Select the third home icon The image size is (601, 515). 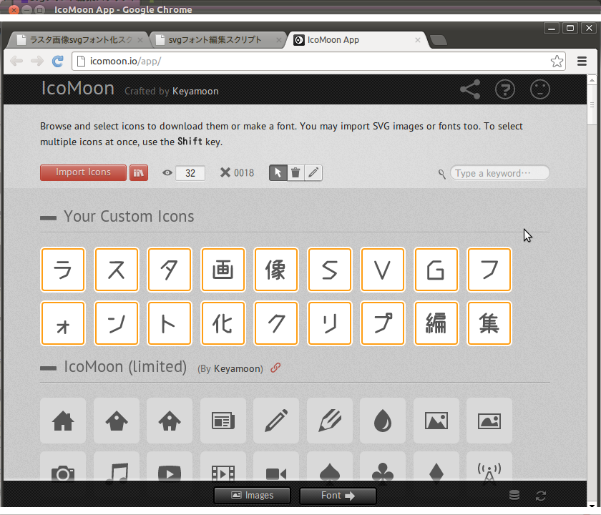170,421
